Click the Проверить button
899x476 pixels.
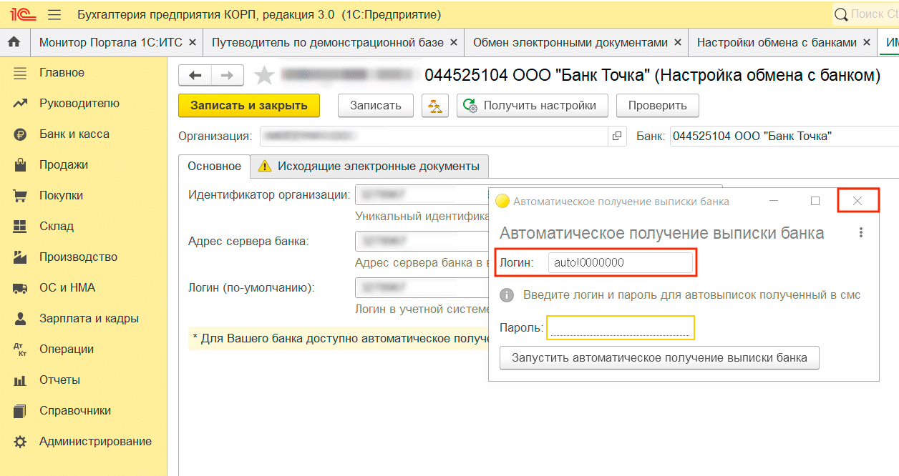coord(657,106)
